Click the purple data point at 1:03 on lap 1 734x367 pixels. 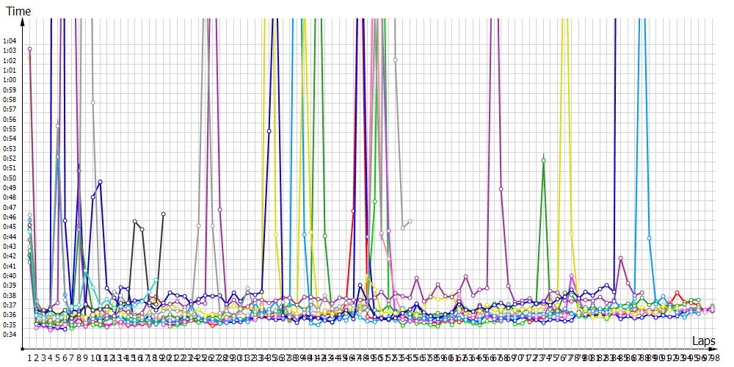point(29,49)
